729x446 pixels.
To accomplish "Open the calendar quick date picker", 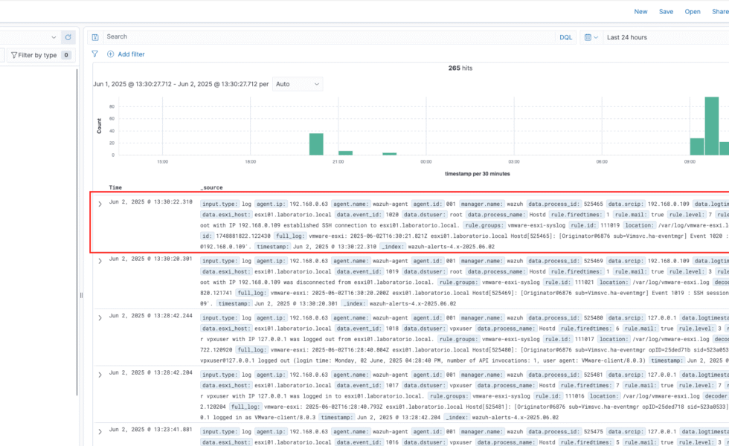I will click(591, 37).
